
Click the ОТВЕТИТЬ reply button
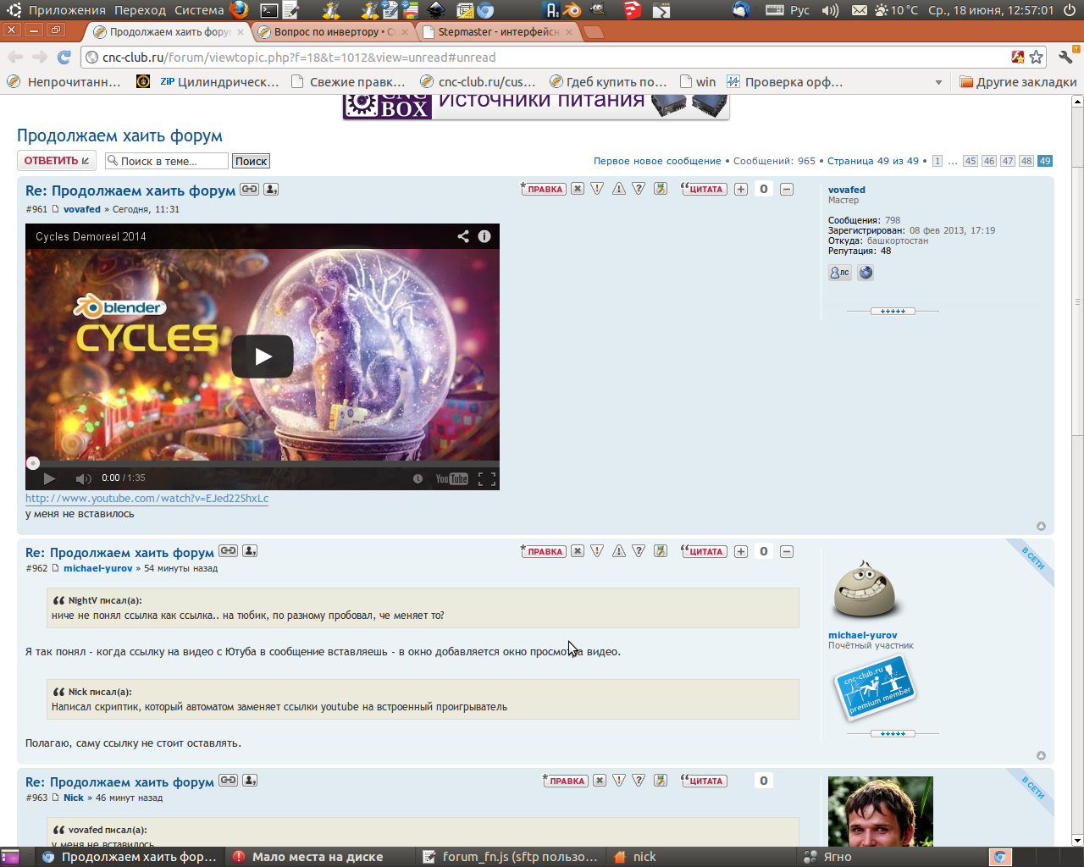click(x=57, y=161)
